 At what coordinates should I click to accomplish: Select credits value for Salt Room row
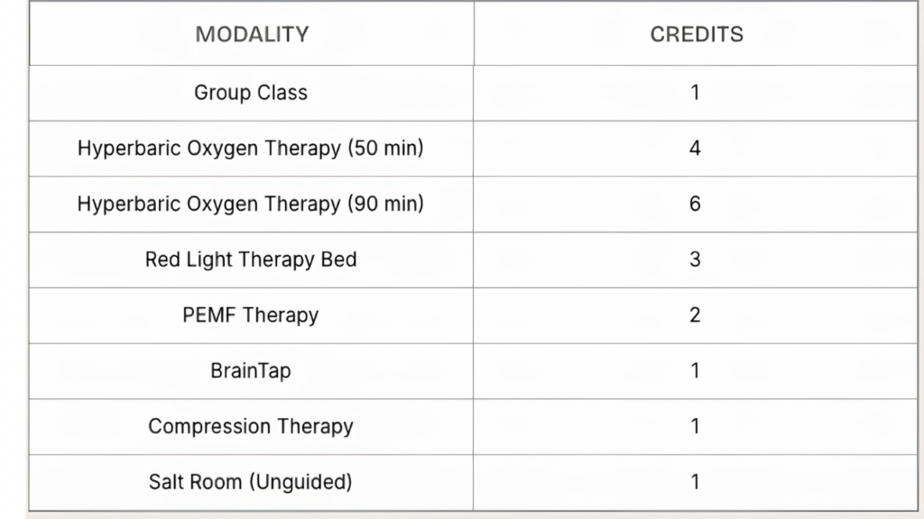[x=696, y=482]
